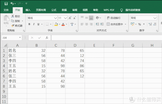Select the 格式刷 format painter
Viewport: 162px width, 104px height.
point(17,26)
